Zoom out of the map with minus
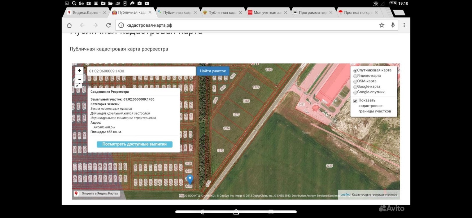472x218 pixels. (79, 79)
